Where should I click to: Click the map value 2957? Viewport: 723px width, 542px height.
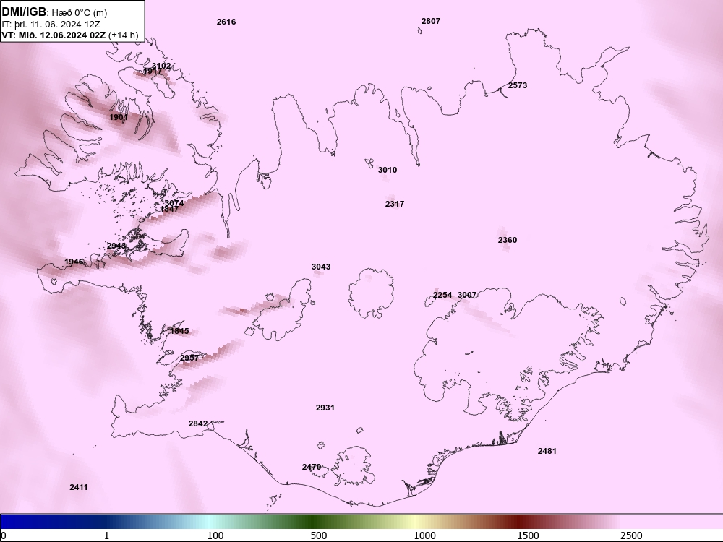pyautogui.click(x=189, y=358)
